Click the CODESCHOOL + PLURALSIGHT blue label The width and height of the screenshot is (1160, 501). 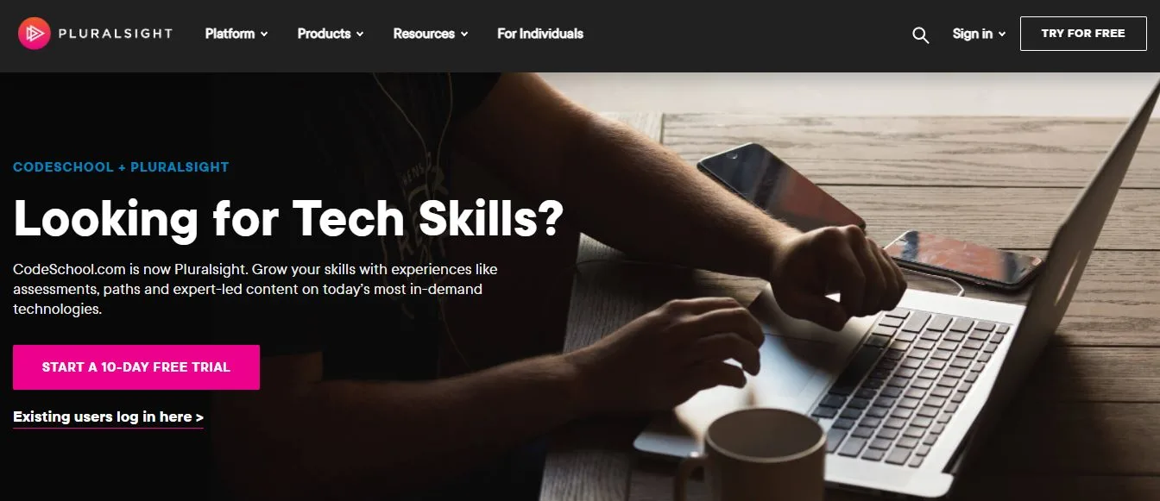tap(121, 167)
